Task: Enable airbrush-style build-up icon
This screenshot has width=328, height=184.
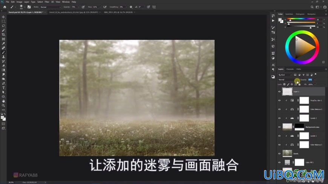Action: tap(105, 7)
